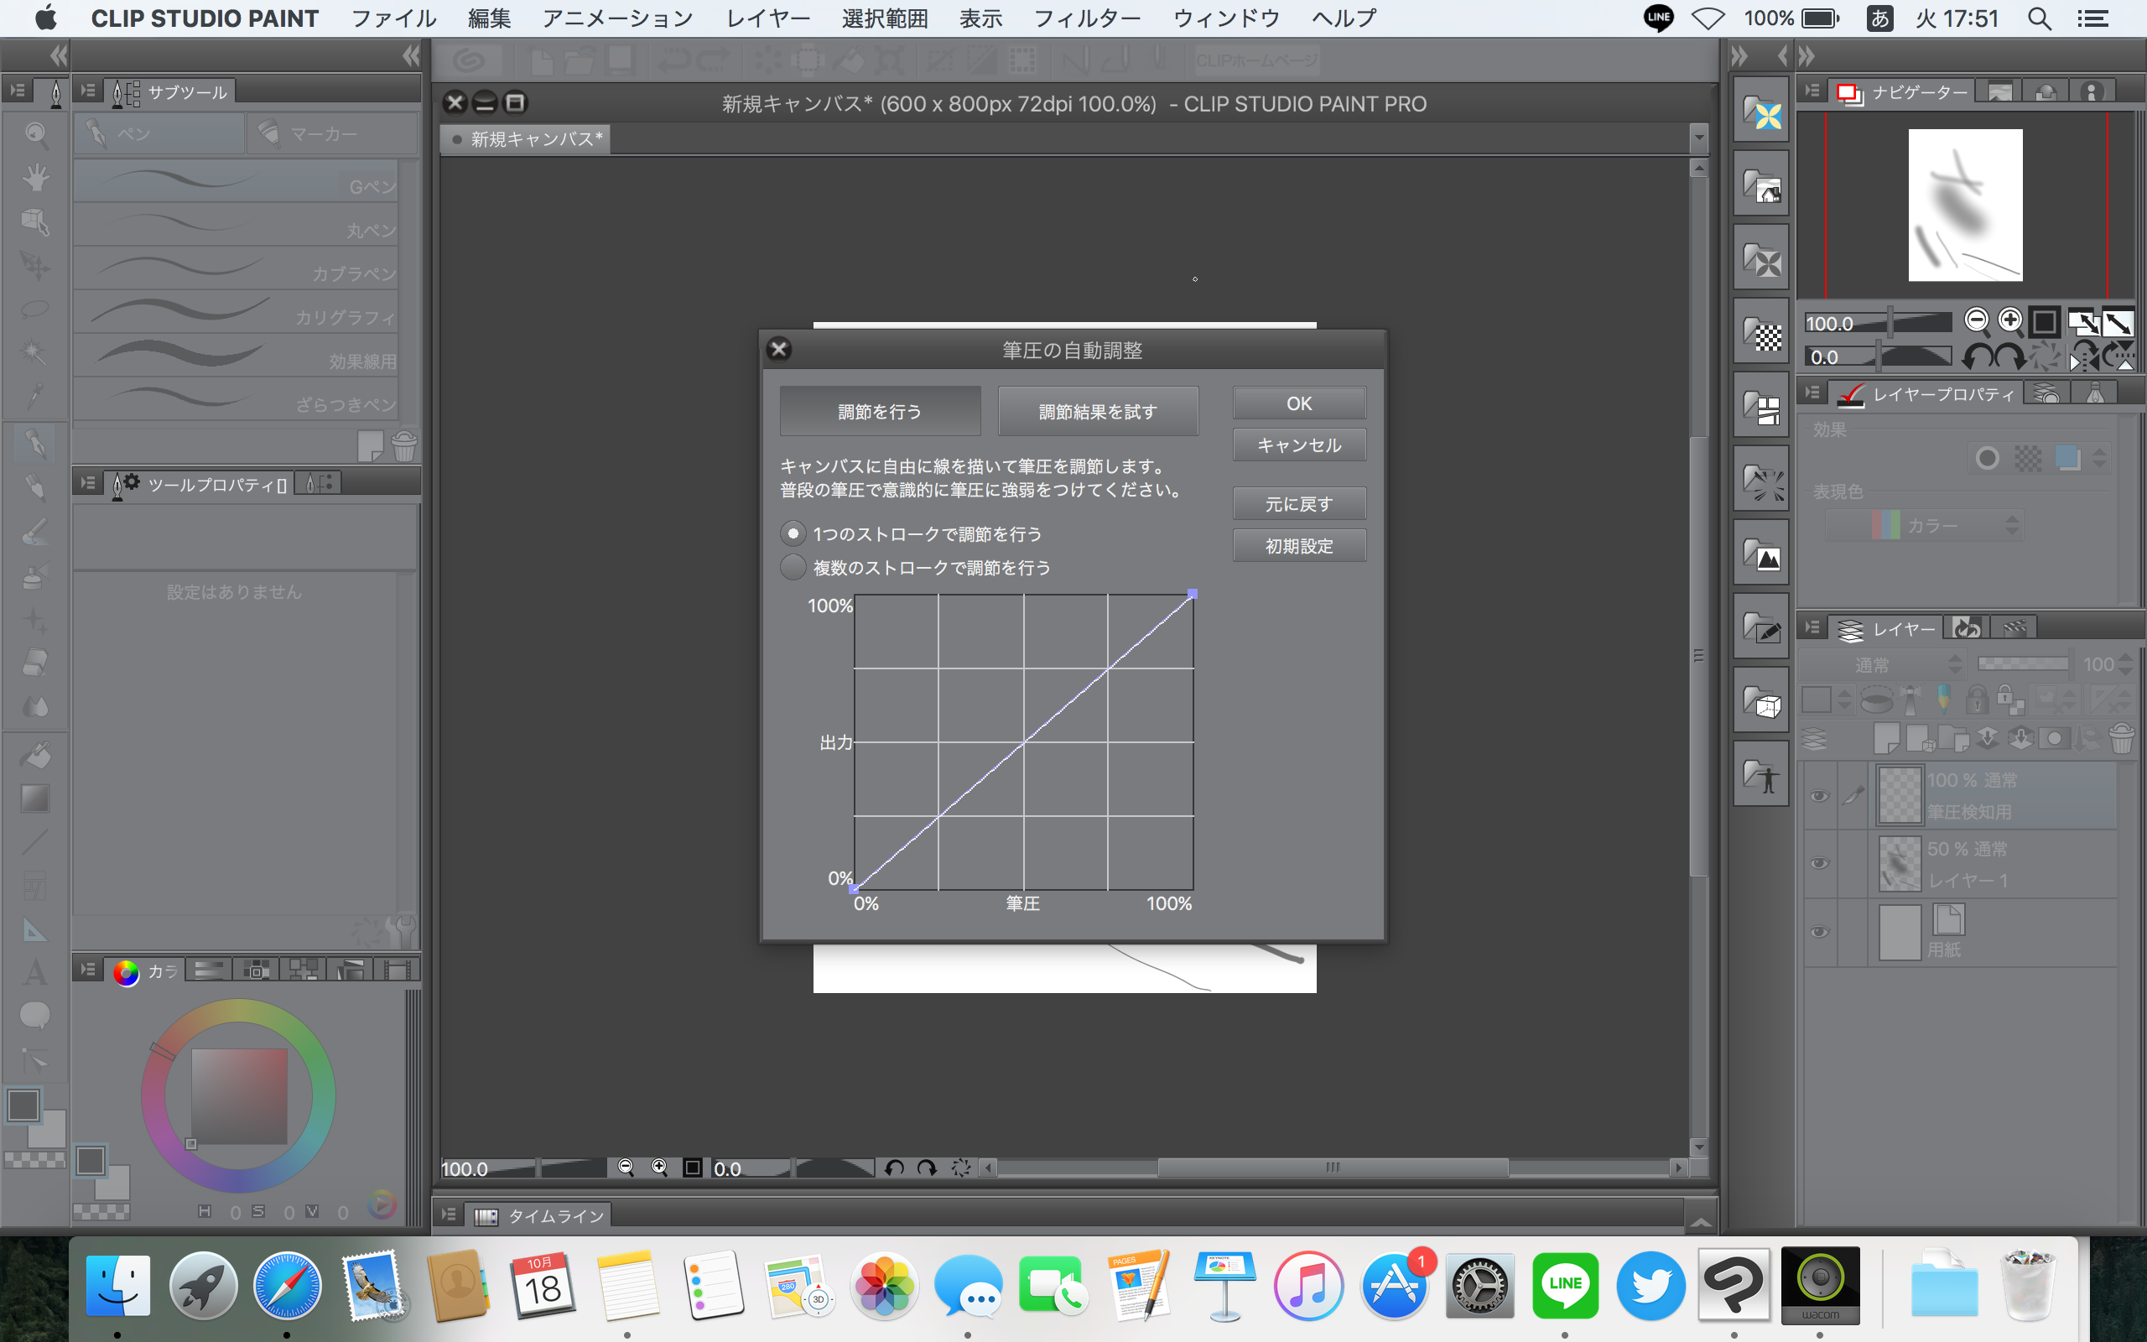Open the フィルター menu
This screenshot has width=2147, height=1342.
(1086, 18)
